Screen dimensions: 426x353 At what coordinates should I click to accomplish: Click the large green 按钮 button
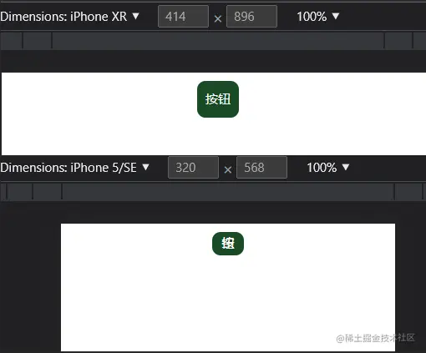click(218, 99)
